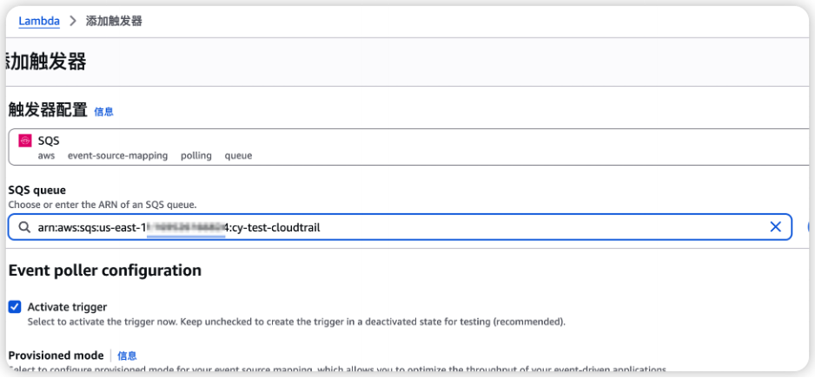Click the 触发器配置 section heading
Image resolution: width=815 pixels, height=378 pixels.
(x=48, y=110)
